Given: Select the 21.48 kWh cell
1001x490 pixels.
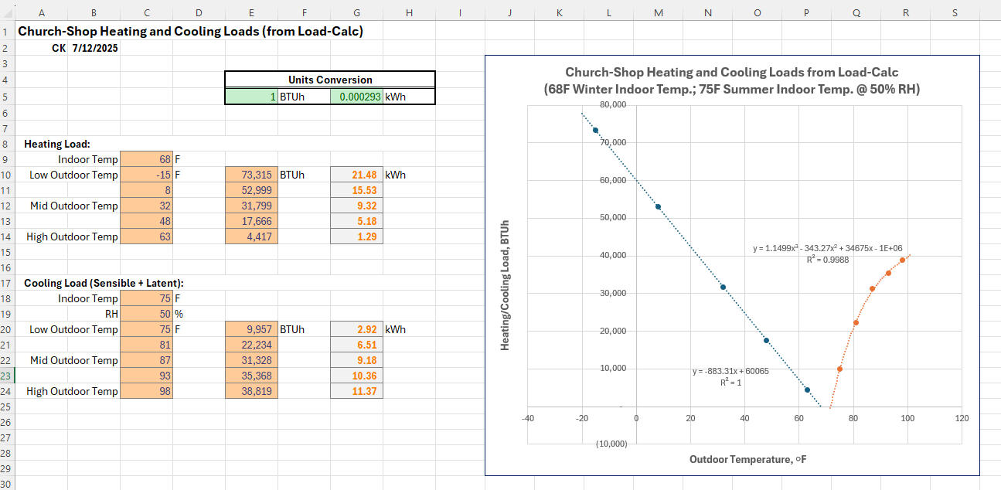Looking at the screenshot, I should [x=356, y=175].
